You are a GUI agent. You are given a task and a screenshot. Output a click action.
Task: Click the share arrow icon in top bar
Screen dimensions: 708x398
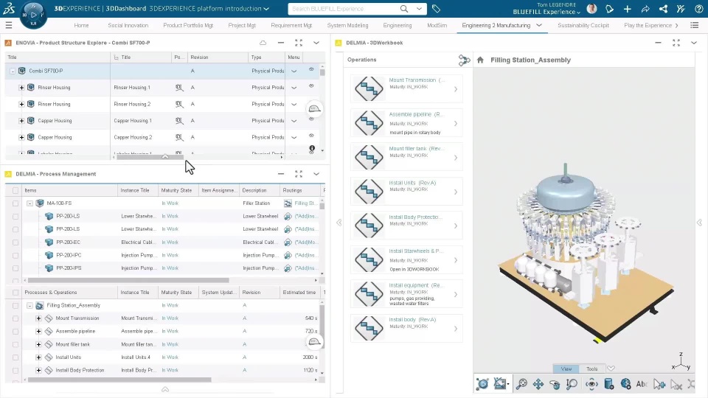(x=645, y=9)
